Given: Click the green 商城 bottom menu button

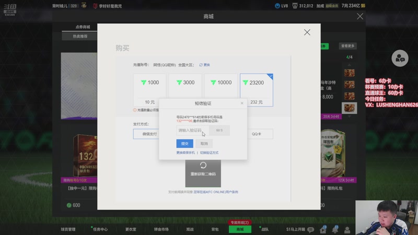Looking at the screenshot, I should pos(240,229).
